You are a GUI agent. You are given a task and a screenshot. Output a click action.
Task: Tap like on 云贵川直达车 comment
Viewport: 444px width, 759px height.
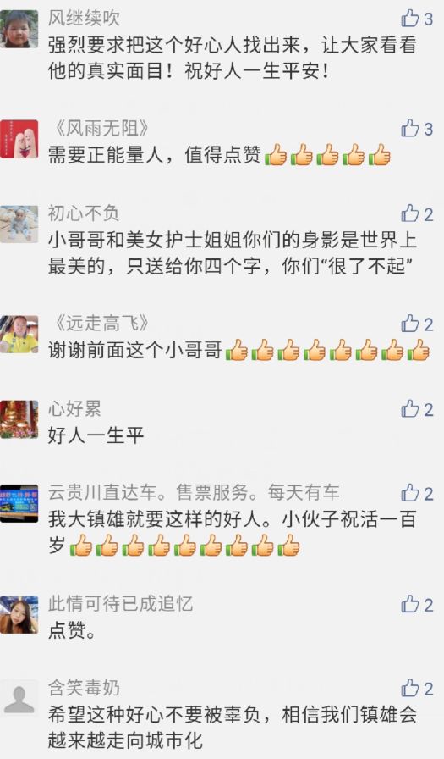[409, 493]
